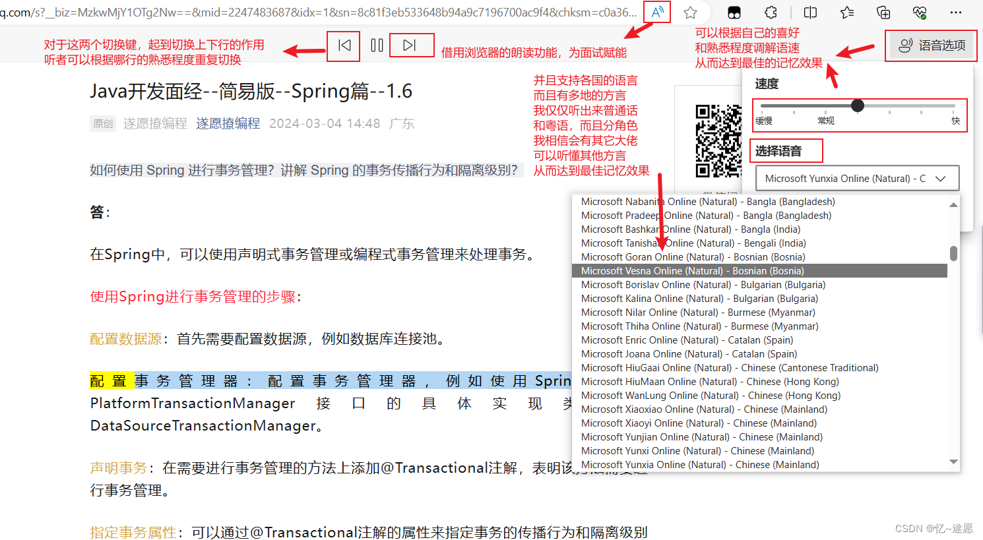This screenshot has width=983, height=540.
Task: Add page to favorites with star icon
Action: click(x=690, y=13)
